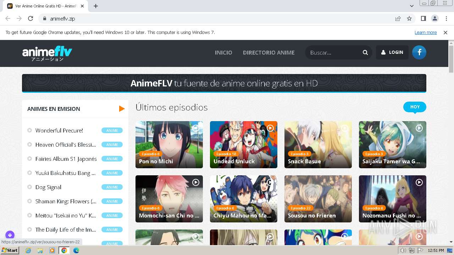This screenshot has height=255, width=454.
Task: Click play icon on Undead Unluck card
Action: [x=270, y=128]
